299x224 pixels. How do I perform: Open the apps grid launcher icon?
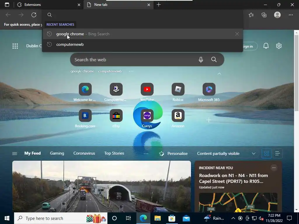(15, 46)
